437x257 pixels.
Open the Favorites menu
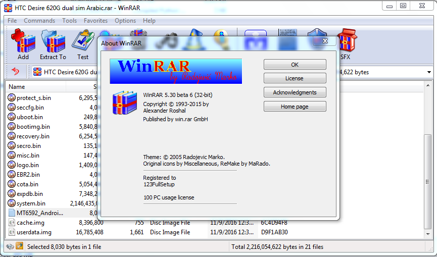click(x=95, y=21)
